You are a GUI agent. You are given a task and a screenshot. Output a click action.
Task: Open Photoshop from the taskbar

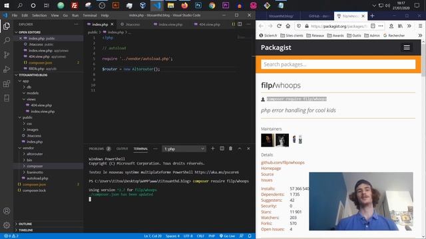198,5
